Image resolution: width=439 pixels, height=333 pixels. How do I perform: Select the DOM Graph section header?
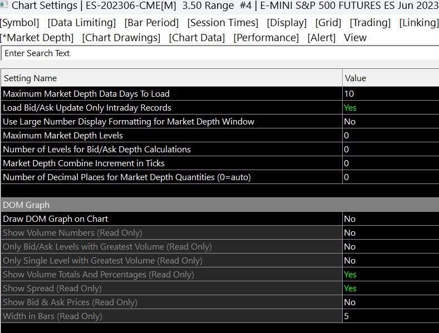220,205
